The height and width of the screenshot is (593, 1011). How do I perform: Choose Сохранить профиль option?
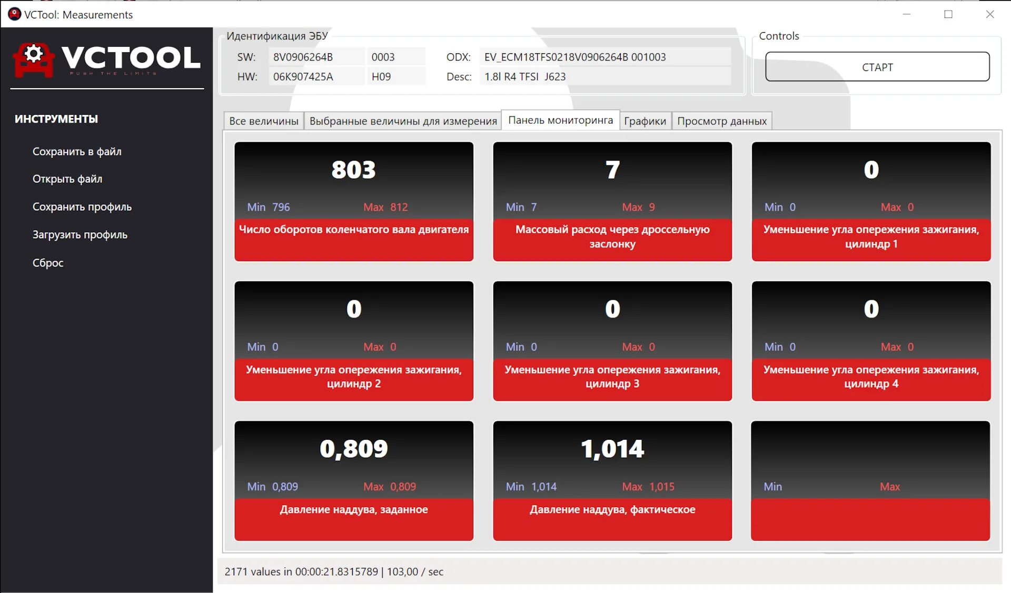point(82,207)
